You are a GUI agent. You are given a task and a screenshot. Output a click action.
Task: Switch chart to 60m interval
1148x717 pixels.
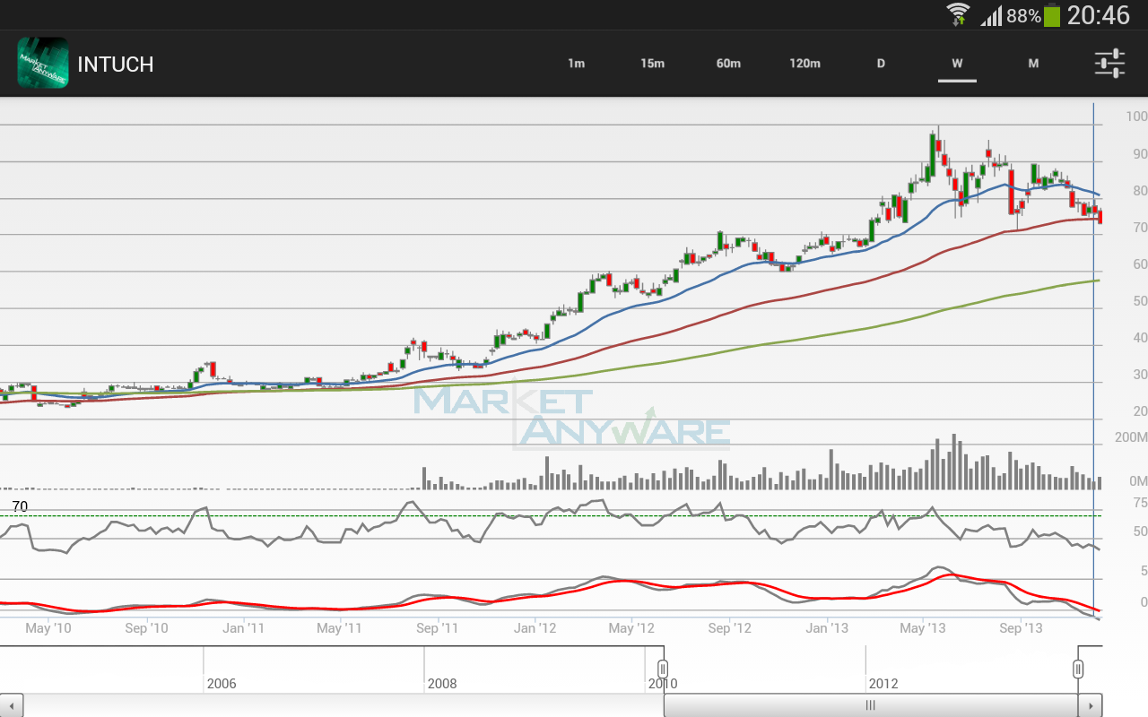[728, 64]
